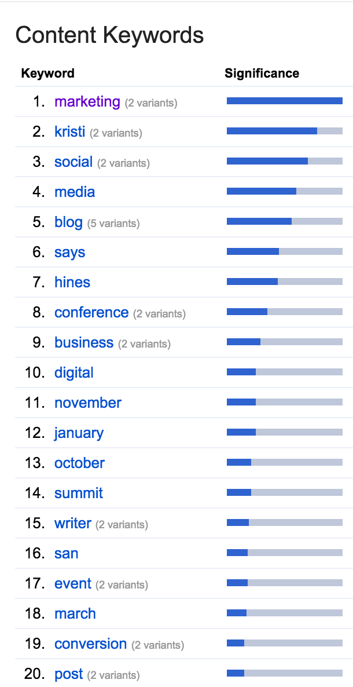This screenshot has width=353, height=687.
Task: Click the business keyword
Action: (84, 342)
